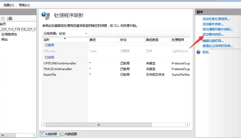
Task: Click the CgiModule cell
Action: pyautogui.click(x=180, y=51)
